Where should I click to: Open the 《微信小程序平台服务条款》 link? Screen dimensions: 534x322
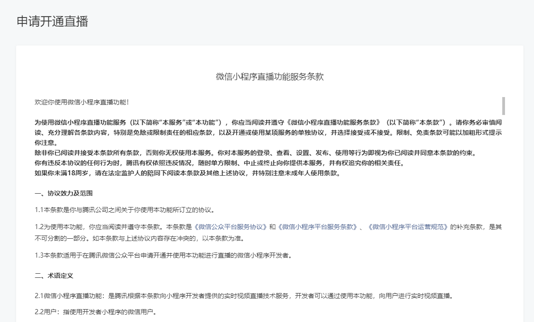318,227
